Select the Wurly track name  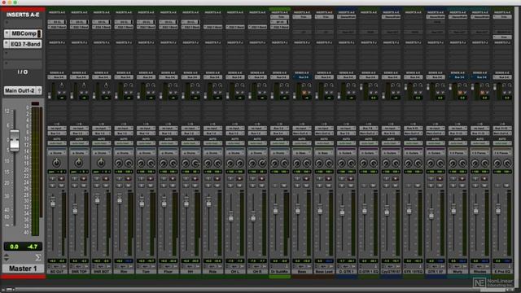(458, 272)
